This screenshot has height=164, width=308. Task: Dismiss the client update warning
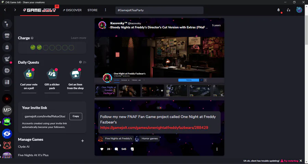(301, 161)
